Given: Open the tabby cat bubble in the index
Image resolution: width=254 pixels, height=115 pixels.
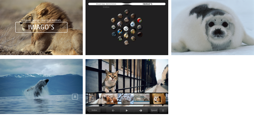Looking at the screenshot, I should pyautogui.click(x=126, y=43).
